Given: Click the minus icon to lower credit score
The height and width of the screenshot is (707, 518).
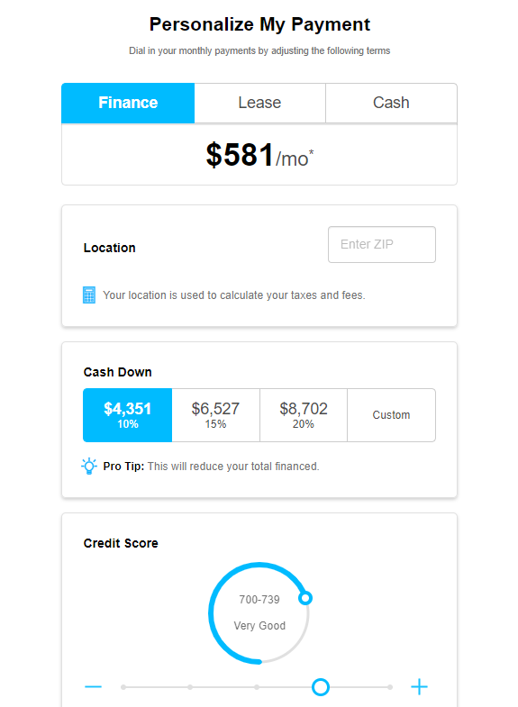Looking at the screenshot, I should tap(94, 686).
